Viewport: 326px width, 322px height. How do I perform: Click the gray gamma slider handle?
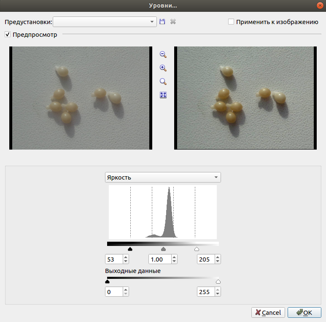click(163, 249)
